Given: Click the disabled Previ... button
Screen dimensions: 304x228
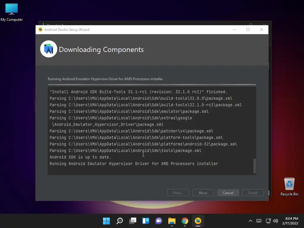Looking at the screenshot, I should [178, 193].
